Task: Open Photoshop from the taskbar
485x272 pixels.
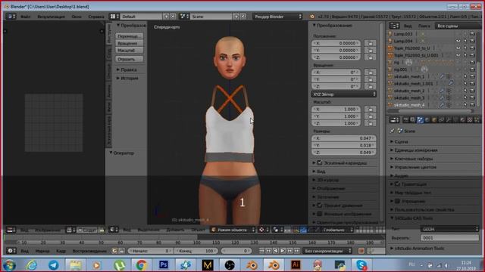Action: [x=164, y=265]
